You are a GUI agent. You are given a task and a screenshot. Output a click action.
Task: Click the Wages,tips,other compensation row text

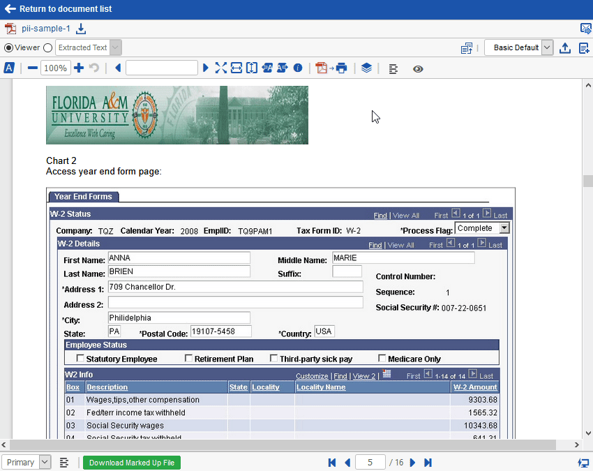tap(143, 400)
